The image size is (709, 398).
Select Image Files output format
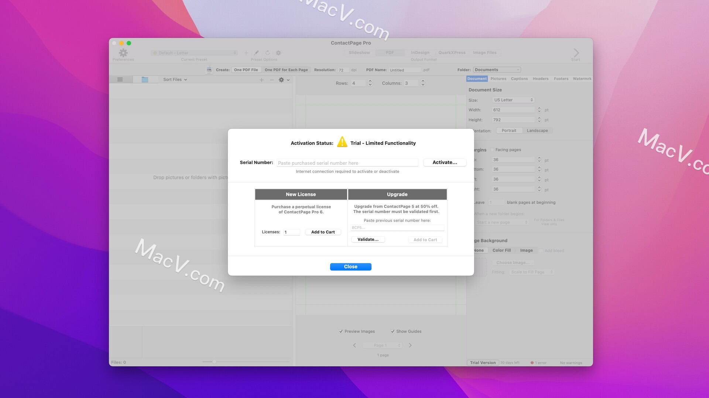click(485, 53)
